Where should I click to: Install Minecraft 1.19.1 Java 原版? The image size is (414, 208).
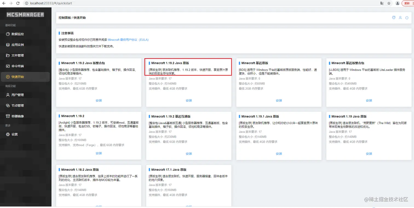pyautogui.click(x=279, y=154)
